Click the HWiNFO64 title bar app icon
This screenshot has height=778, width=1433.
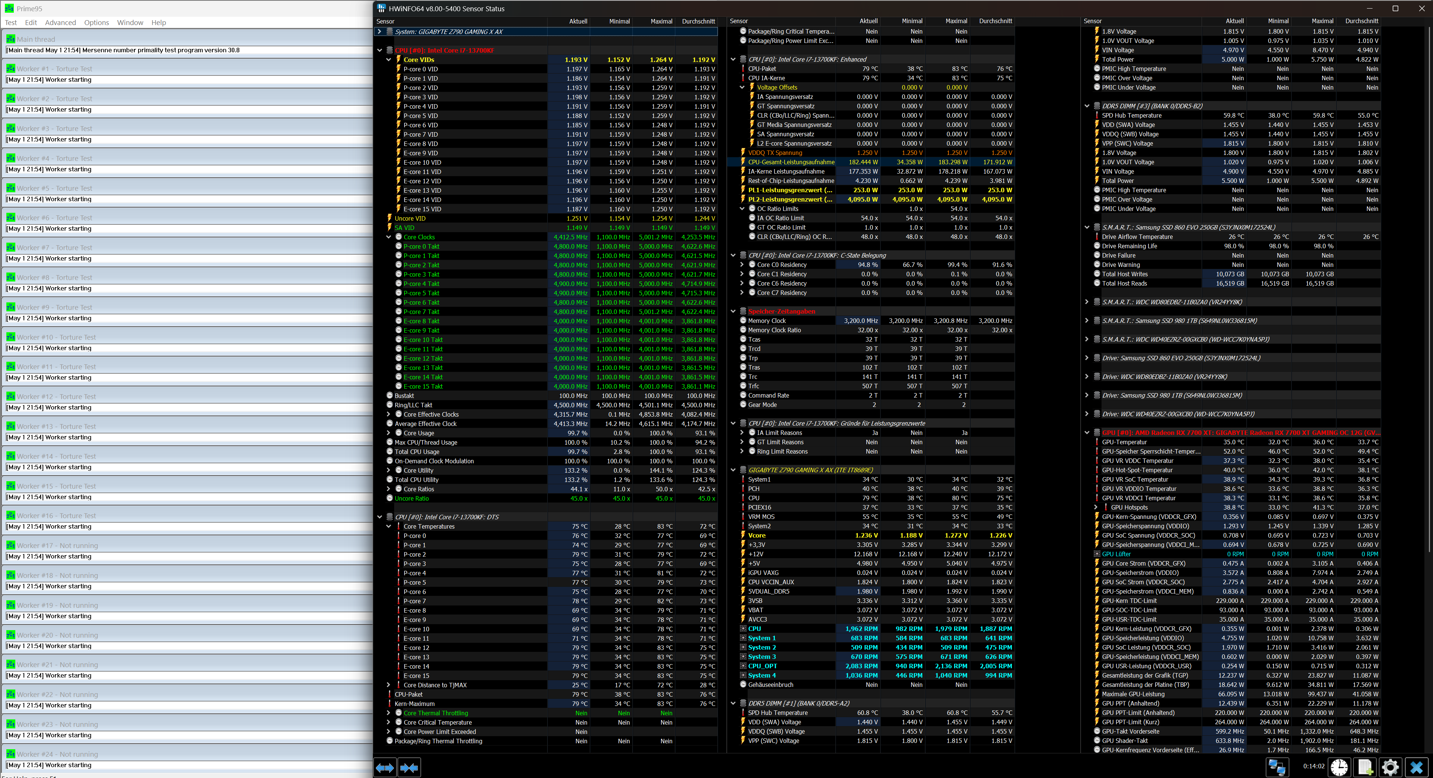pos(381,8)
